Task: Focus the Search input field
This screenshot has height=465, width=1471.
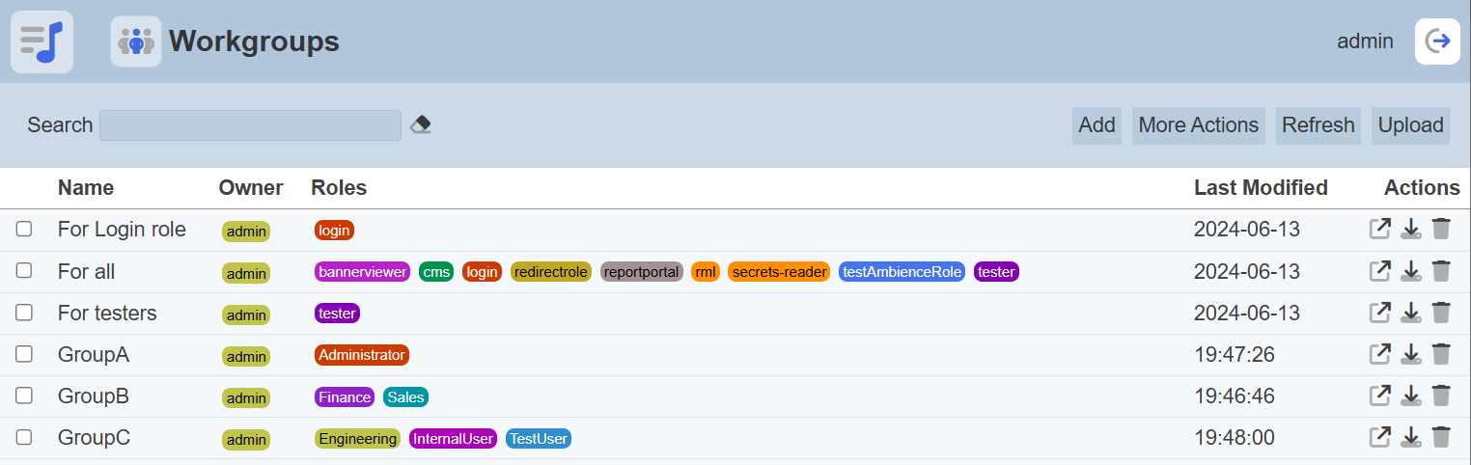Action: tap(250, 125)
